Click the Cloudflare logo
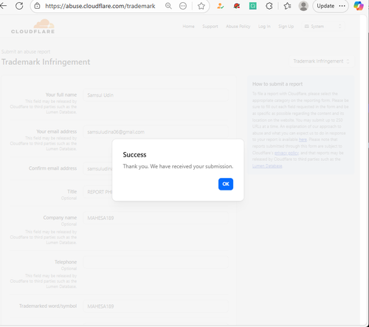The height and width of the screenshot is (327, 369). pyautogui.click(x=33, y=27)
